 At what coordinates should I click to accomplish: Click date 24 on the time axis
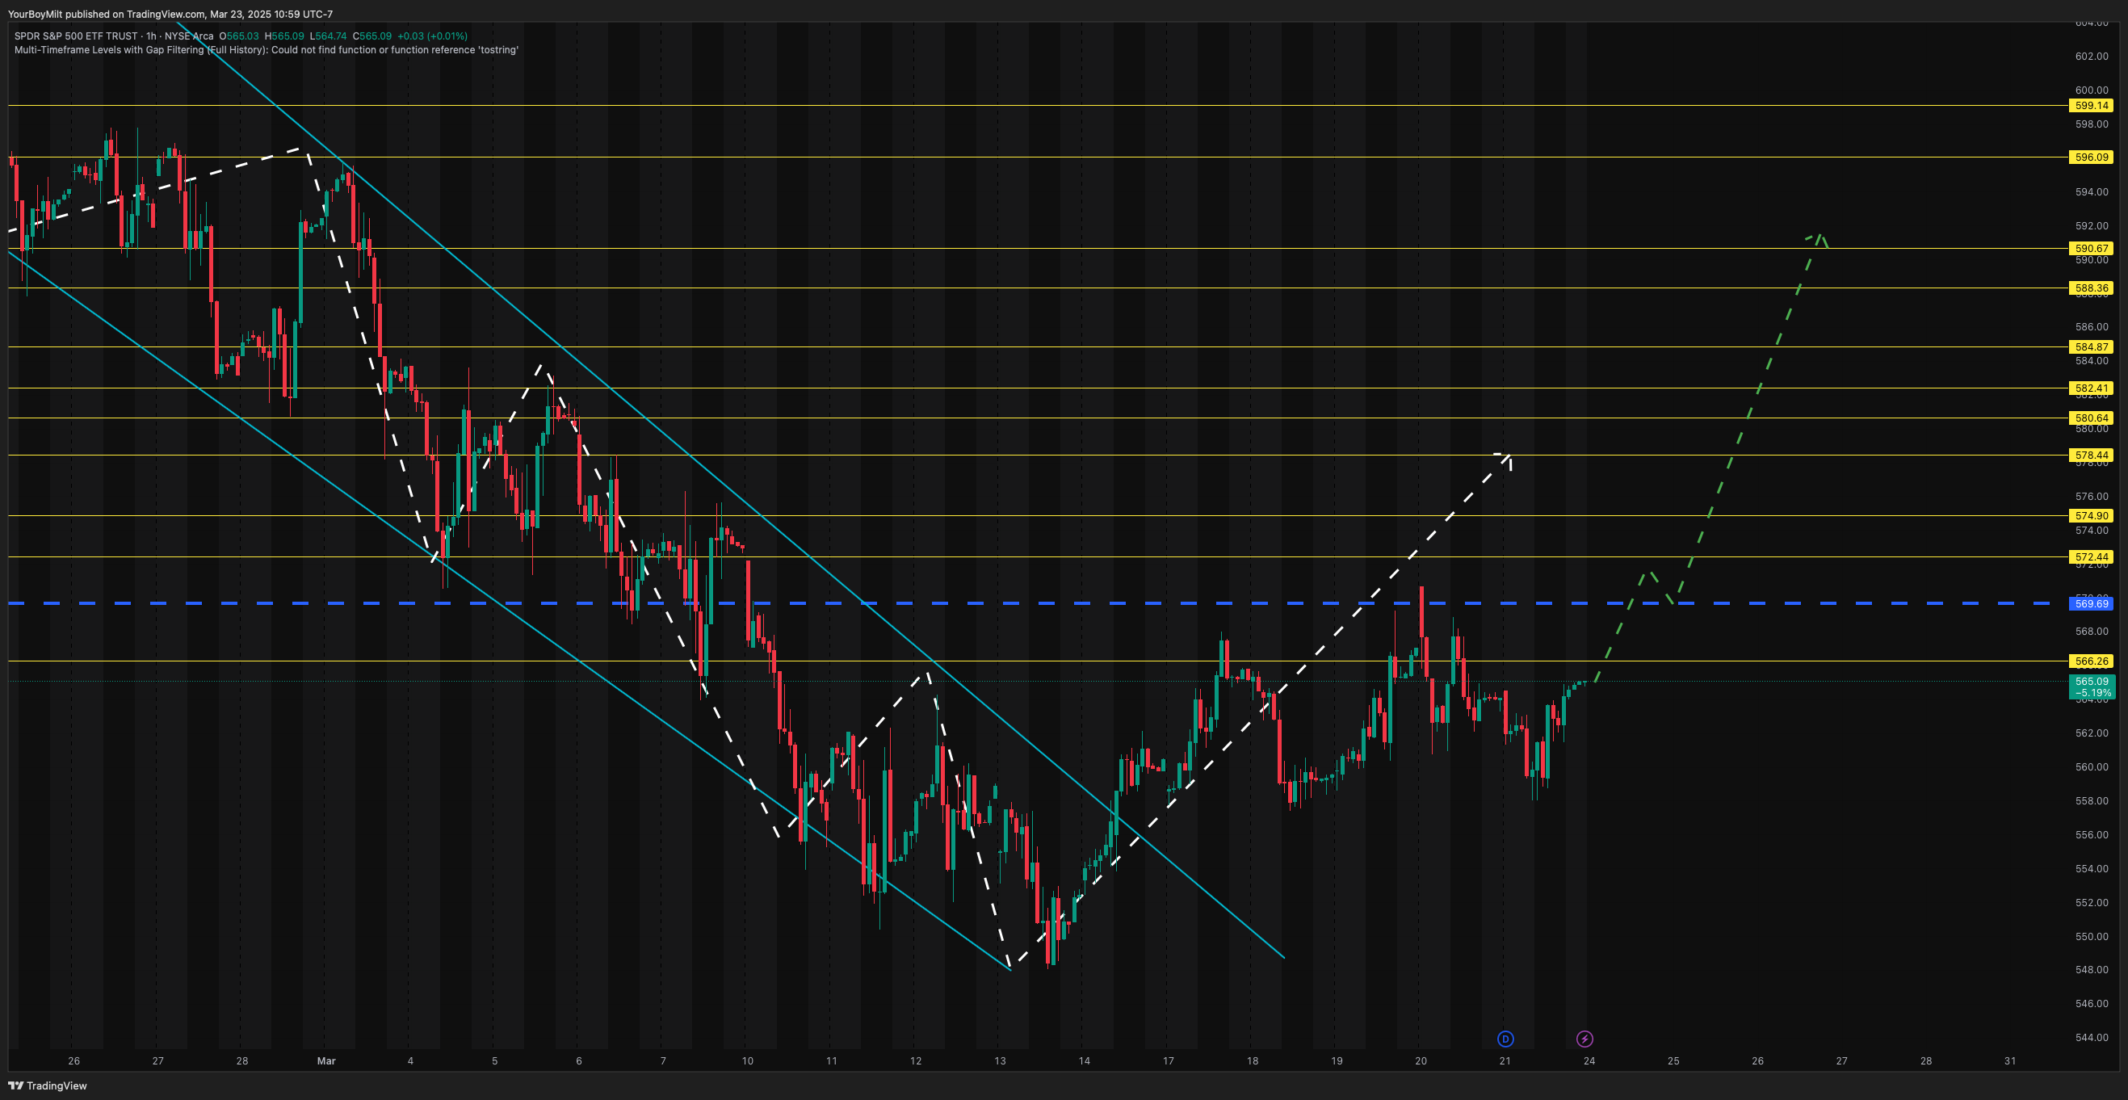click(x=1589, y=1061)
